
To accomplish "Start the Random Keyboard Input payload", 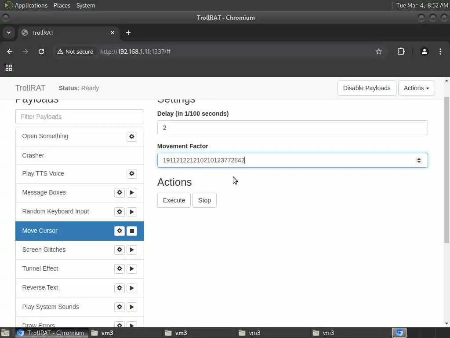I will 132,212.
